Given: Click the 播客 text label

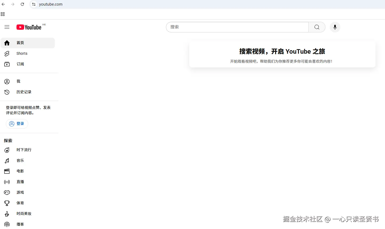Looking at the screenshot, I should click(x=20, y=224).
